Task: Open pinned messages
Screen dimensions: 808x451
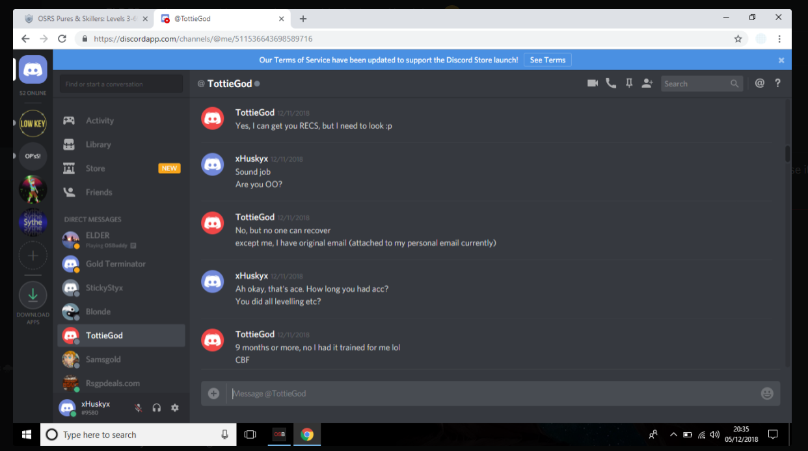Action: [628, 83]
